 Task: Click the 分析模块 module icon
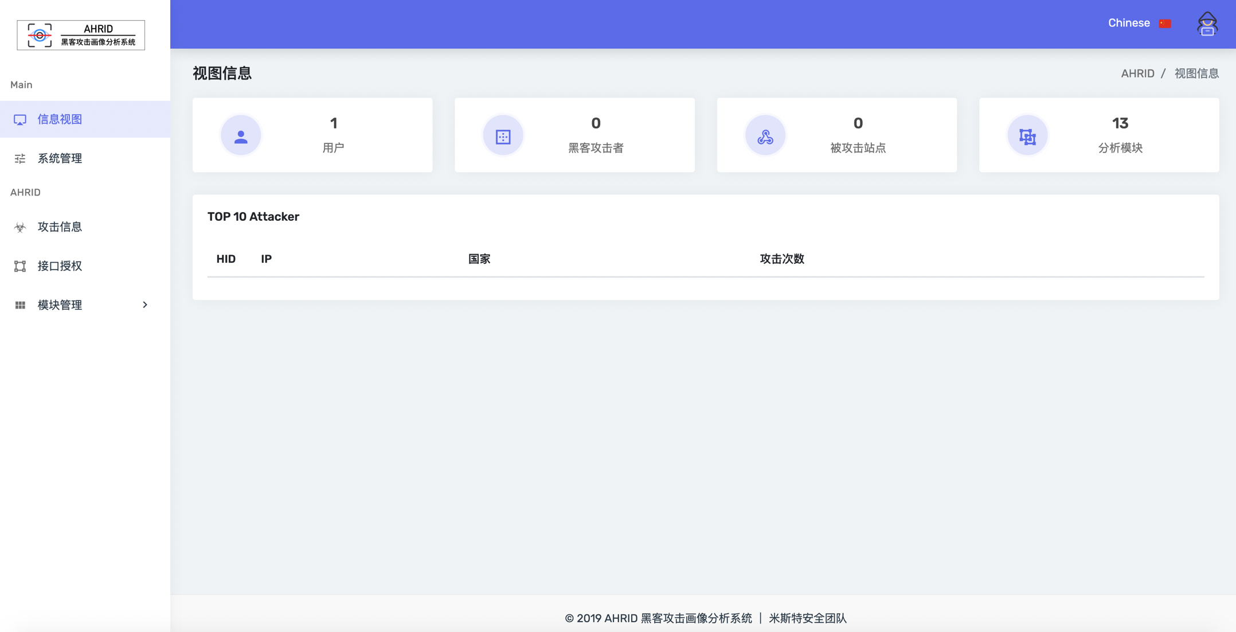coord(1027,136)
